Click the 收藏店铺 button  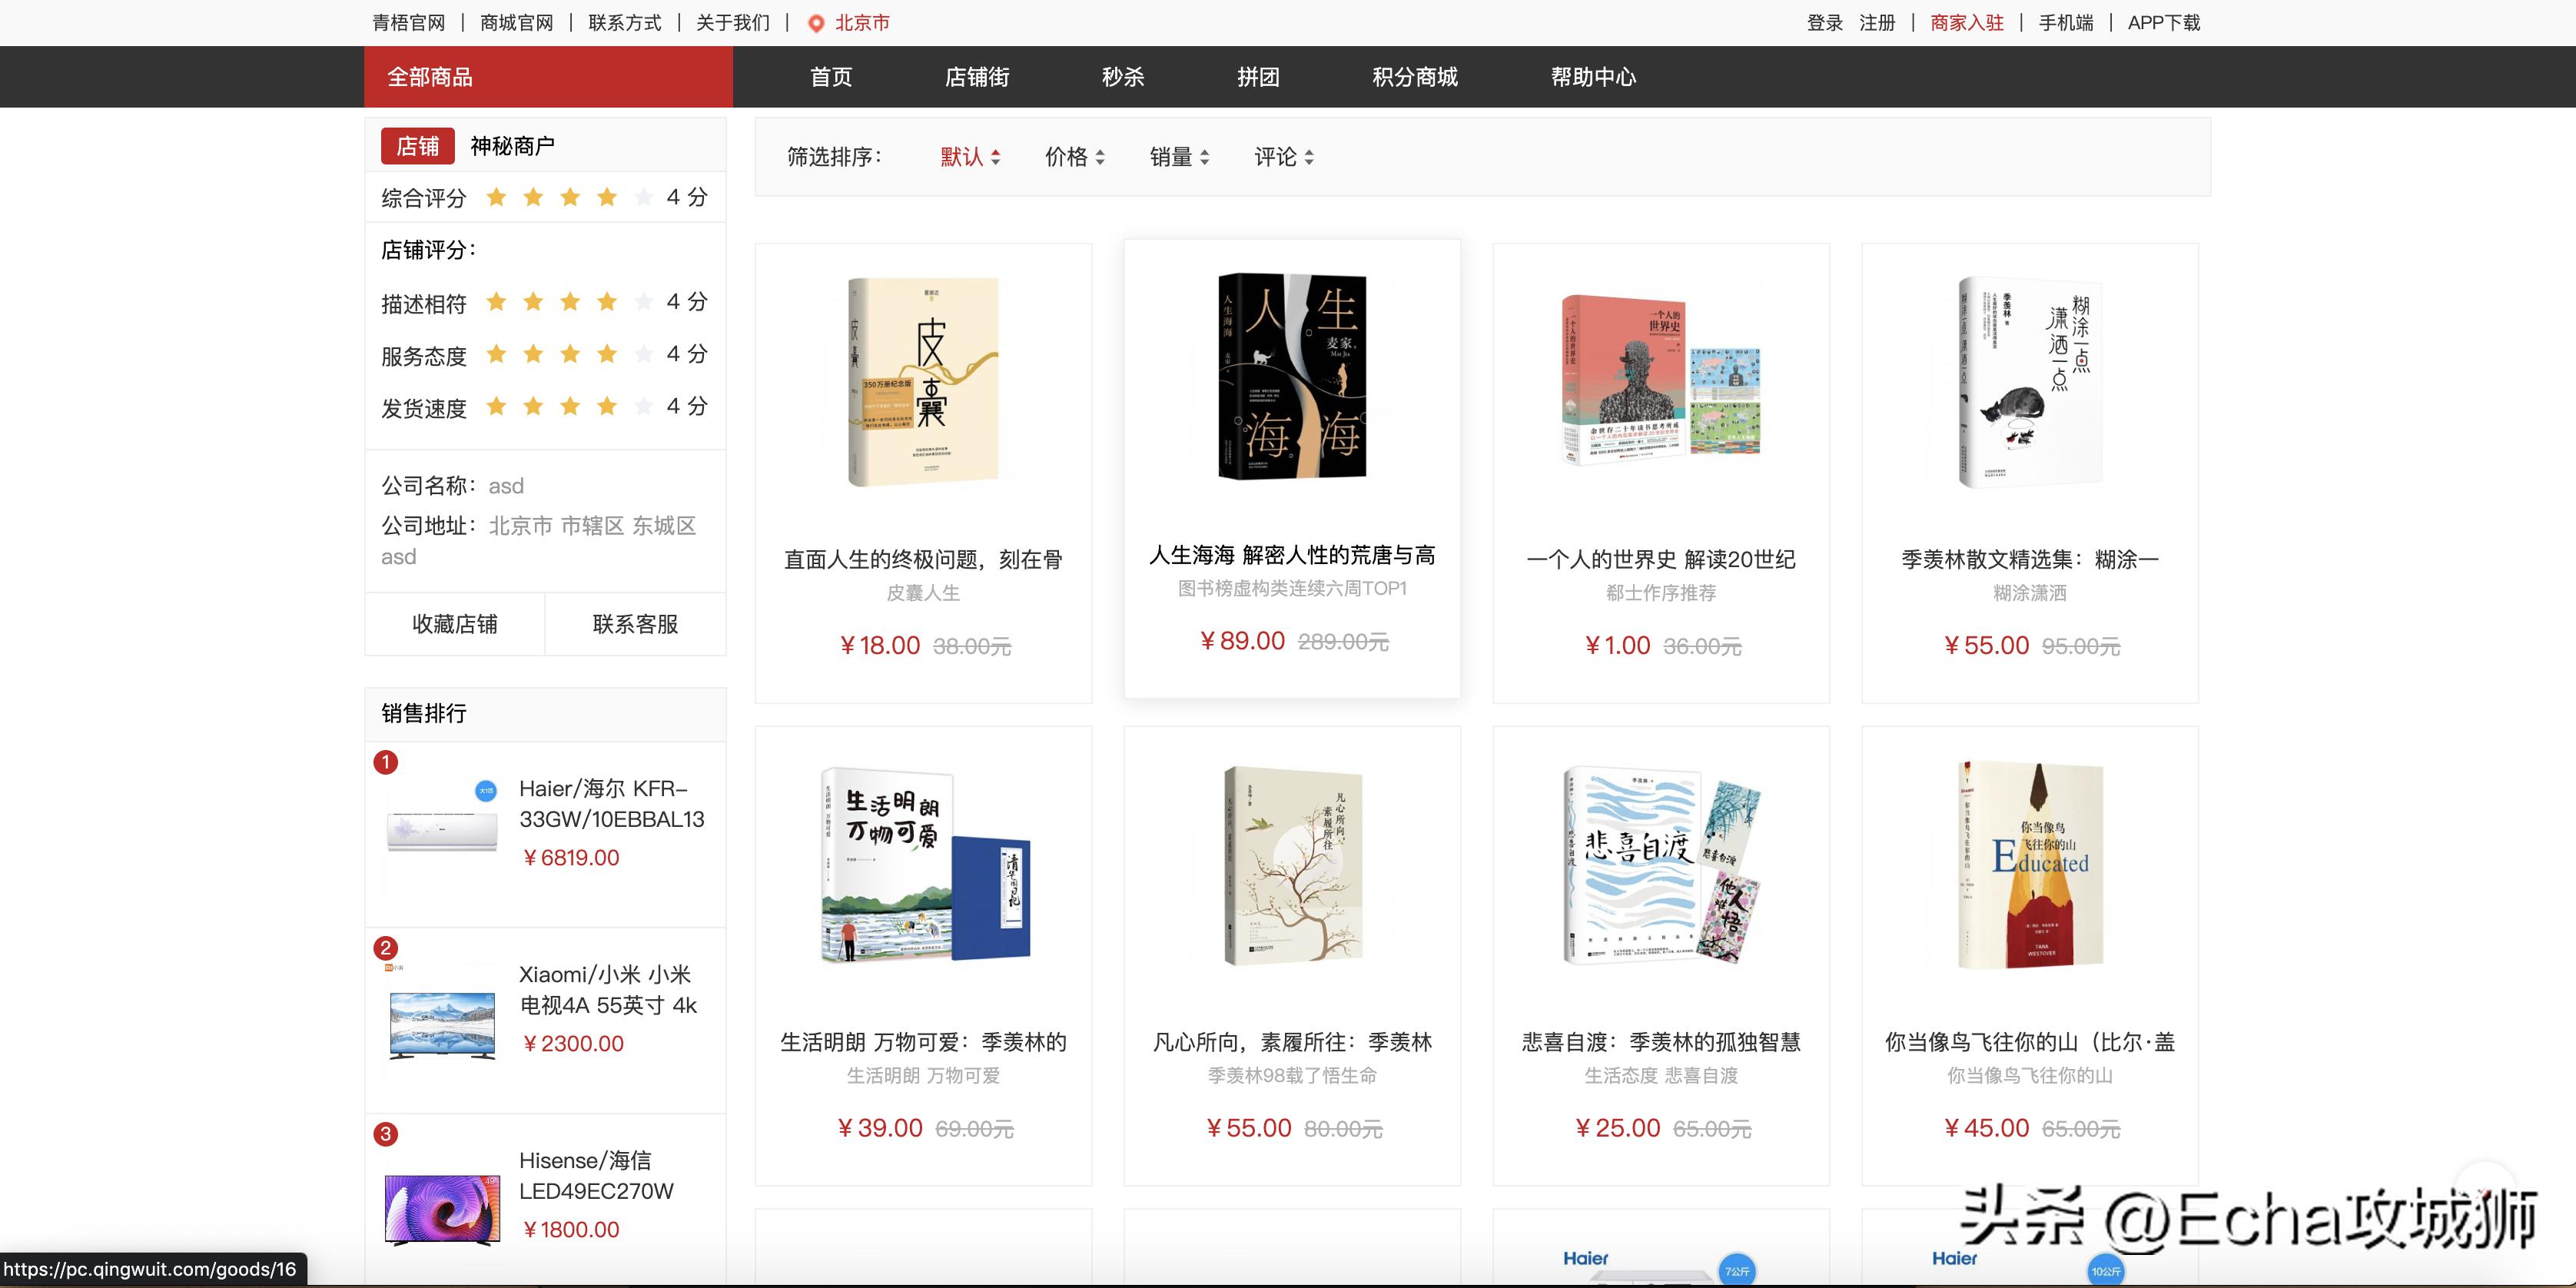click(x=455, y=624)
